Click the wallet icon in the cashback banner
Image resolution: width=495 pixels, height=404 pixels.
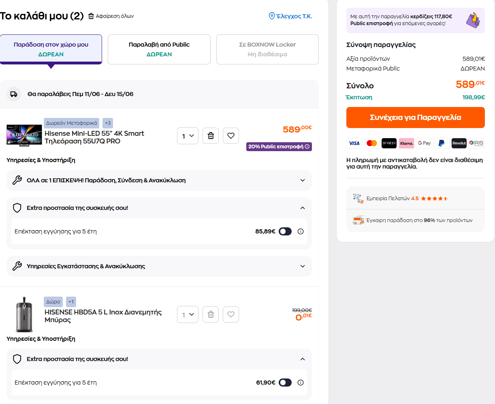[x=473, y=20]
